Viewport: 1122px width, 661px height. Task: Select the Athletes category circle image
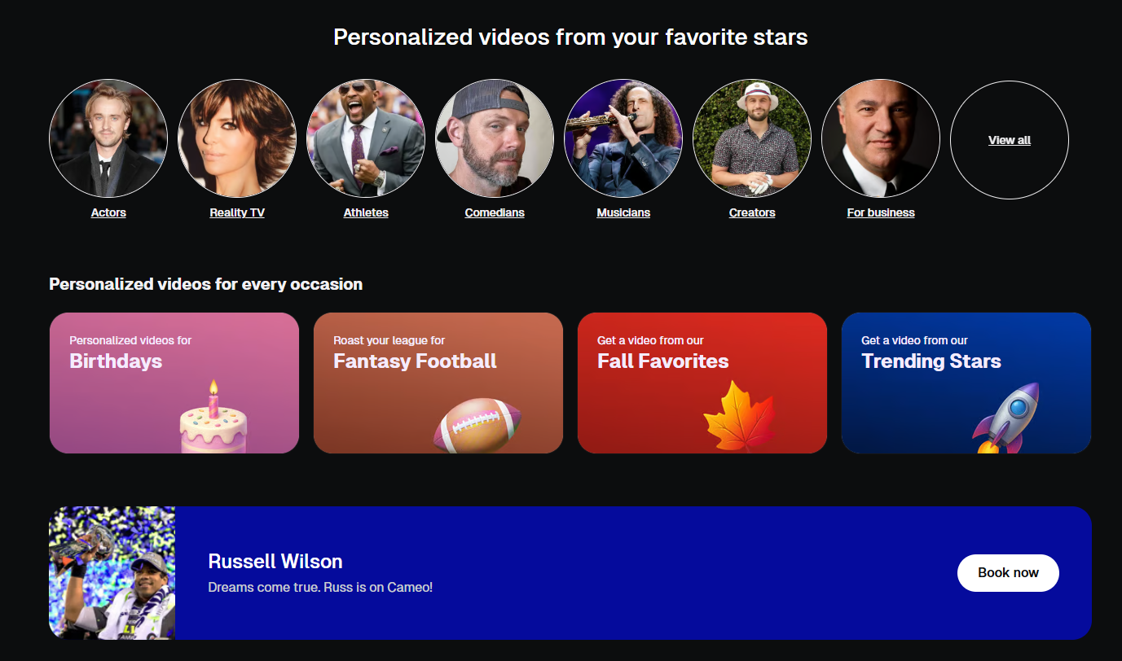click(x=366, y=138)
